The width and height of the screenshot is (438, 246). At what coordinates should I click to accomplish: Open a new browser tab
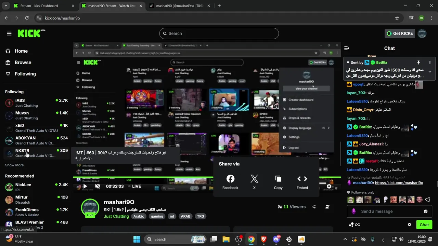pyautogui.click(x=219, y=6)
